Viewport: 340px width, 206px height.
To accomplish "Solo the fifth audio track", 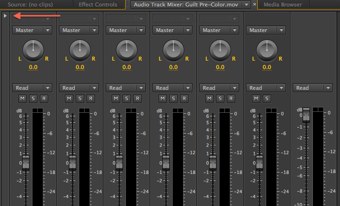I will tap(219, 99).
